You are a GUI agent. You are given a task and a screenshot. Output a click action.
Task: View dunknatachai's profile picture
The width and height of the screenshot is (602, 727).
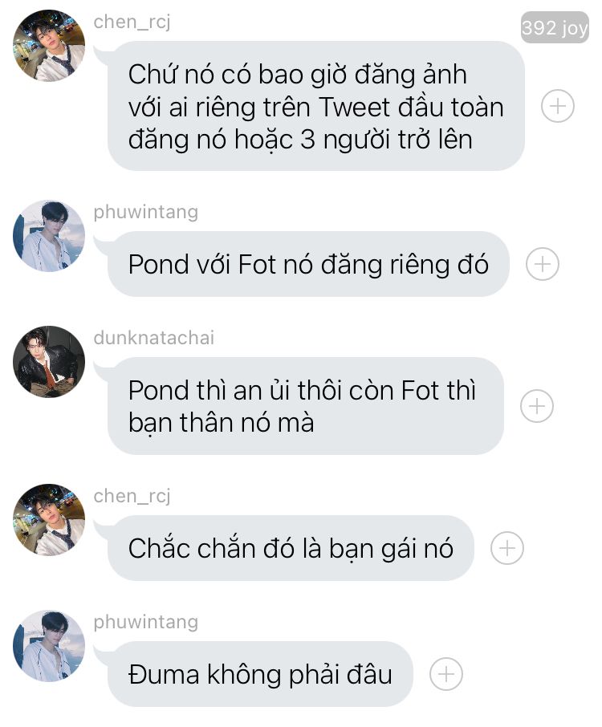pos(49,362)
